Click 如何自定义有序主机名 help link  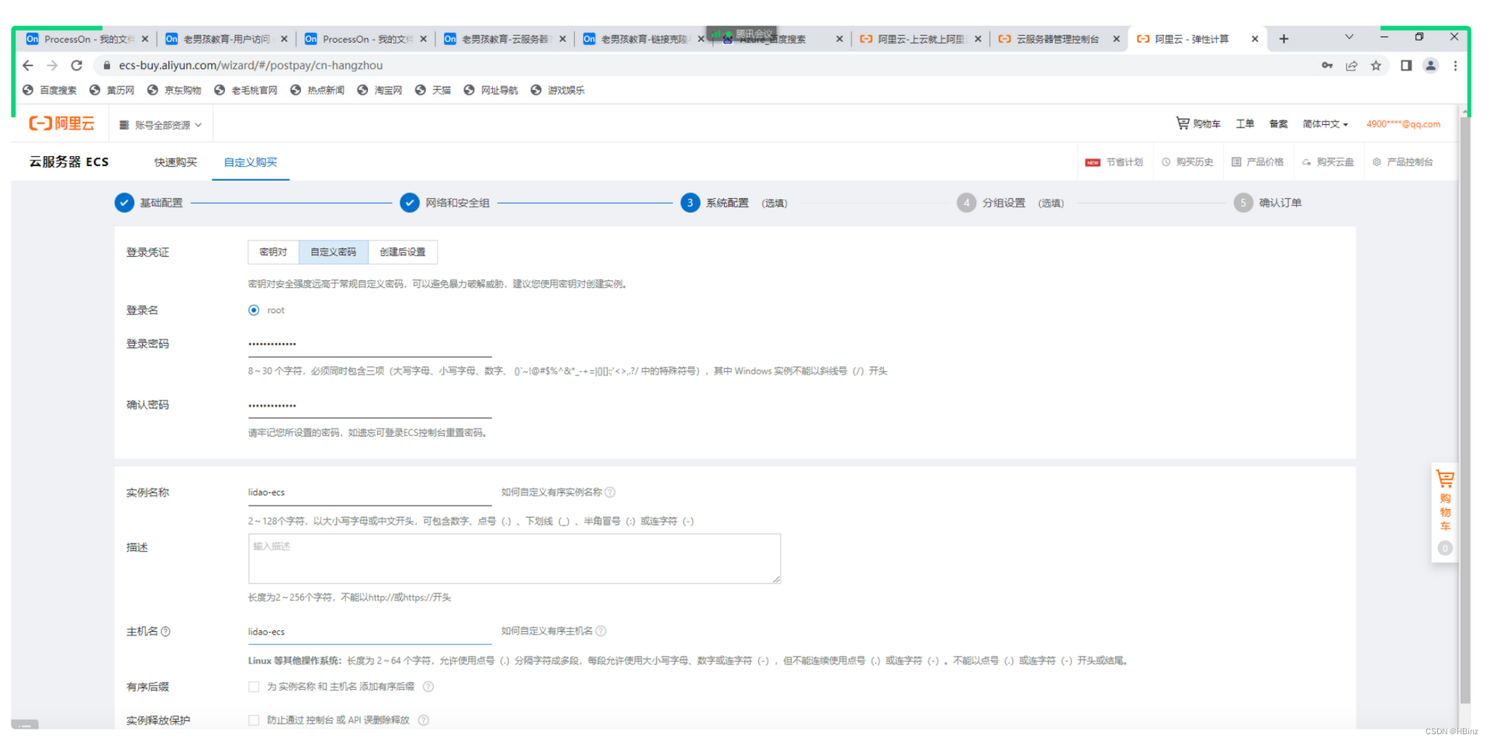point(547,631)
